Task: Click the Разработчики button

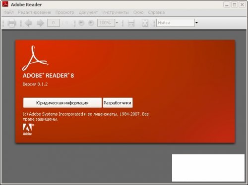Action: click(118, 103)
